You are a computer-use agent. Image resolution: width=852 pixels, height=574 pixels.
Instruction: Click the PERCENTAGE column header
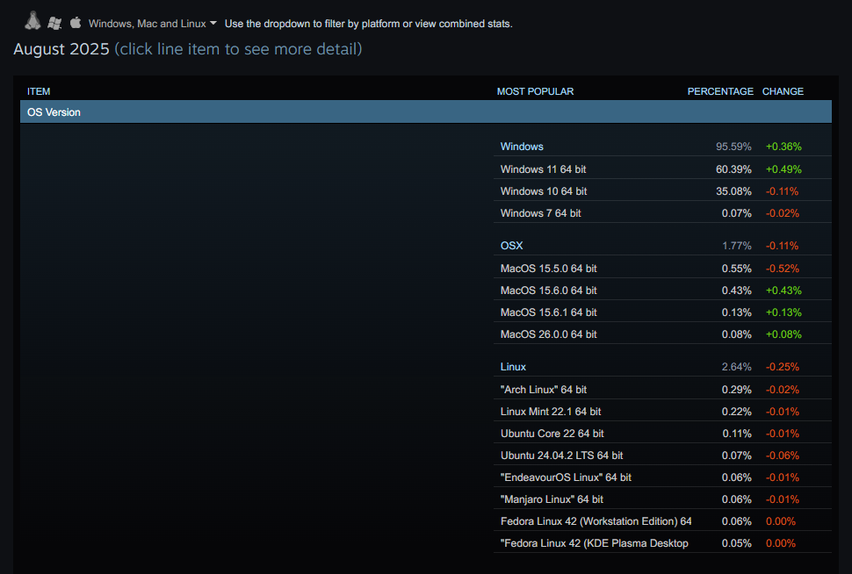point(720,91)
